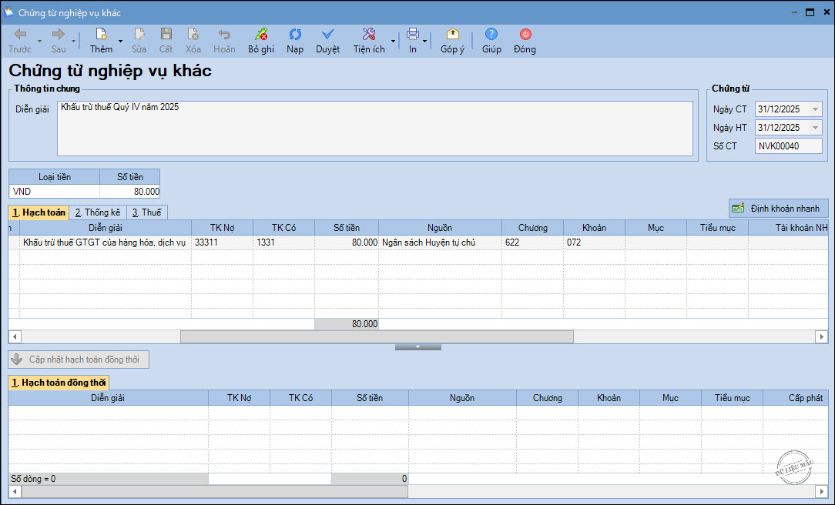
Task: Click the Hạch toán grid horizontal scrollbar
Action: 377,336
